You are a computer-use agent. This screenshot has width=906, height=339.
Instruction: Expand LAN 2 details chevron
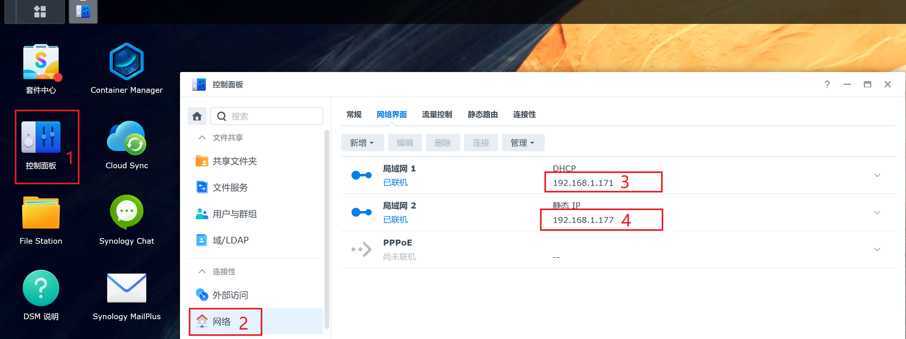(x=877, y=212)
